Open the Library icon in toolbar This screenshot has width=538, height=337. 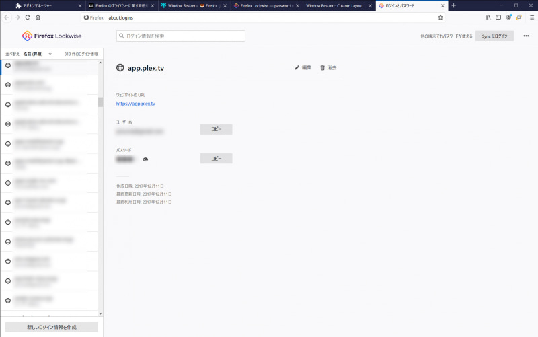pyautogui.click(x=488, y=17)
